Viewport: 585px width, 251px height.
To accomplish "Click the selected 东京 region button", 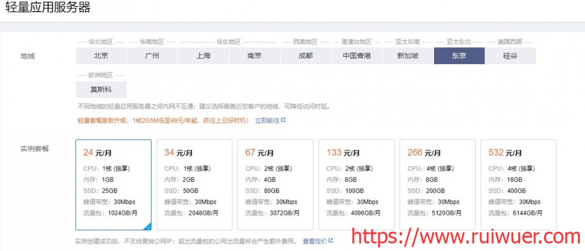I will [459, 56].
